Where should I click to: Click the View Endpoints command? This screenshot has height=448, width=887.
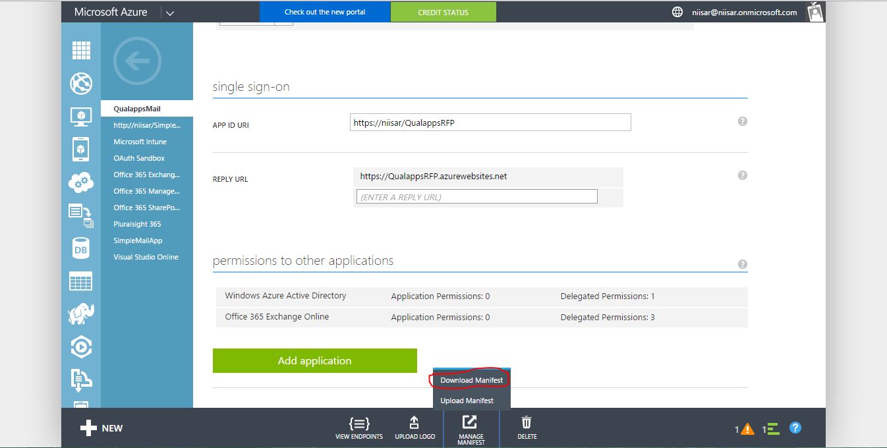coord(359,428)
